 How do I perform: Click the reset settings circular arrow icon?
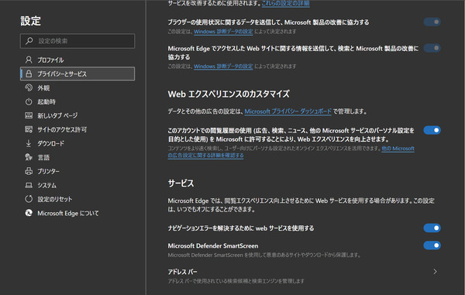pos(29,199)
